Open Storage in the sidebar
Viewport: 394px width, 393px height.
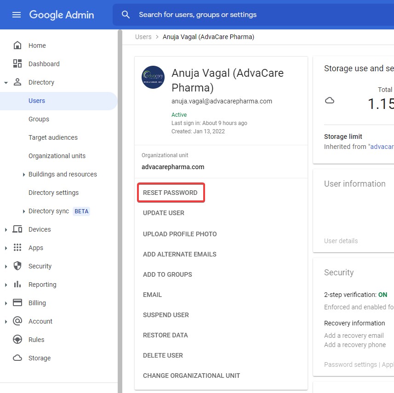pyautogui.click(x=40, y=358)
